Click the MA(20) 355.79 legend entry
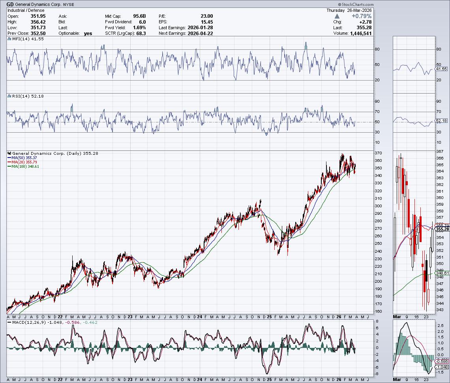450x383 pixels. pos(22,162)
